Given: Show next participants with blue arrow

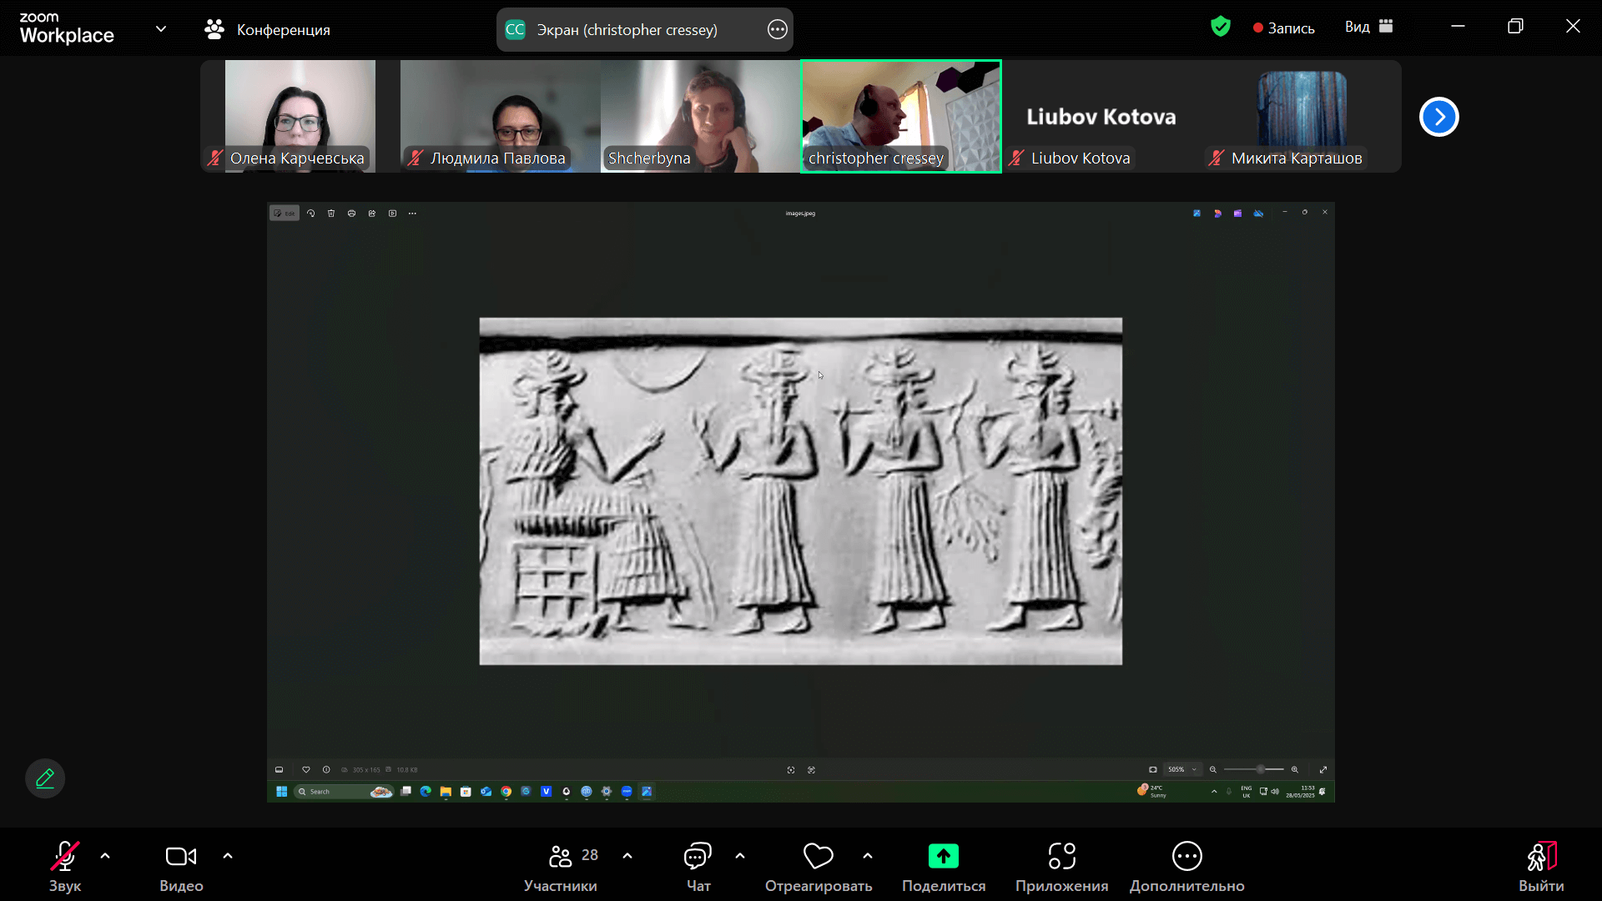Looking at the screenshot, I should [1439, 117].
